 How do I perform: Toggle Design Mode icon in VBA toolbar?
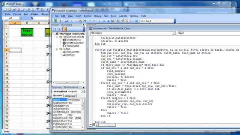112,21
